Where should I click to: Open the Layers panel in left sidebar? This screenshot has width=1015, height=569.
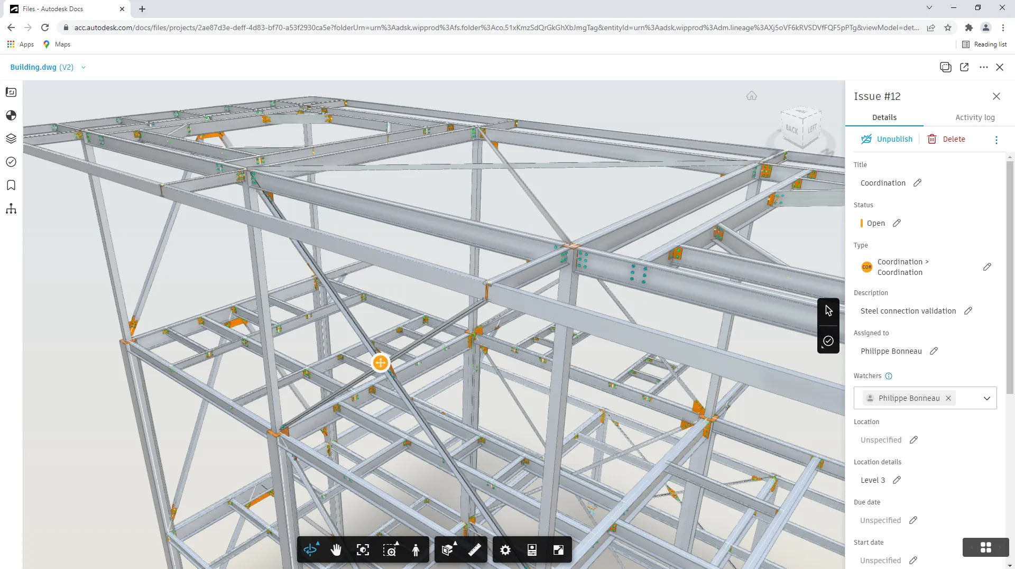[x=11, y=139]
